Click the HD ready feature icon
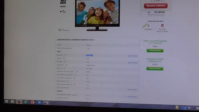 (63, 2)
